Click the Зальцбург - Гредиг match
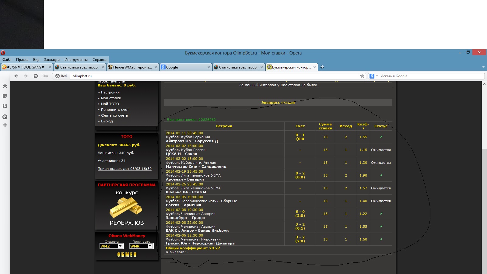Viewport: 487px width, 274px height. [186, 218]
